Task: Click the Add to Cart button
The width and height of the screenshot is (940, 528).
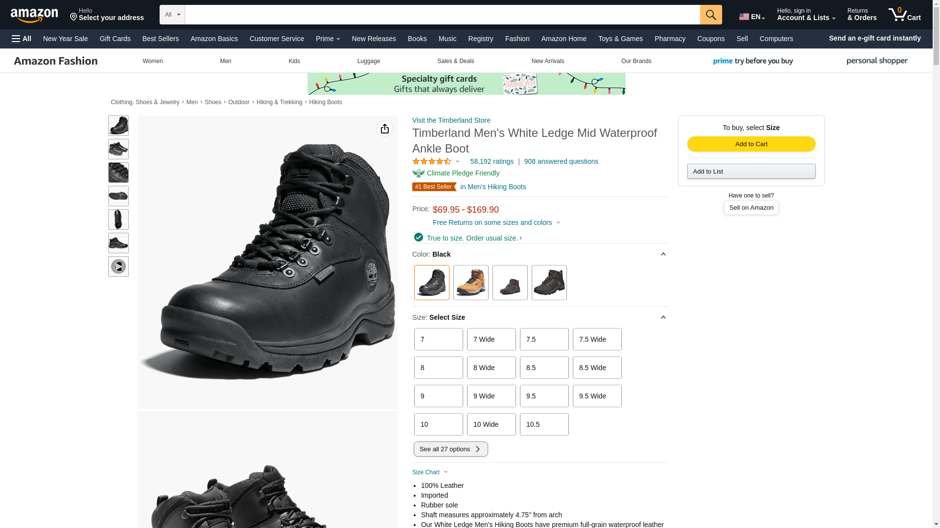Action: coord(751,144)
